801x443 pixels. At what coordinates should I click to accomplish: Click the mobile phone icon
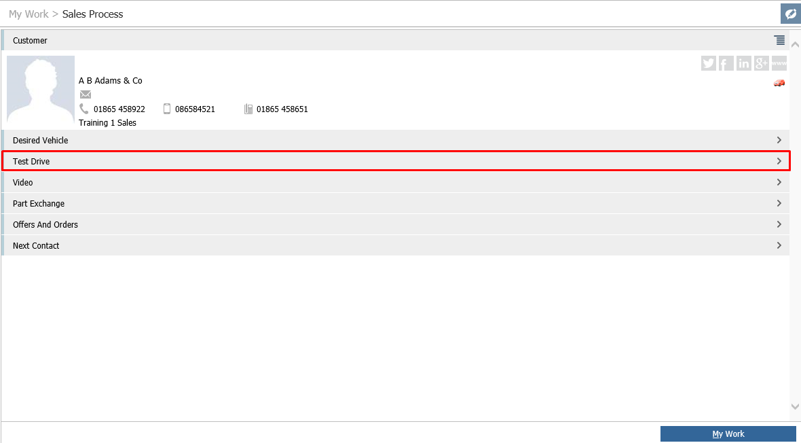[167, 109]
